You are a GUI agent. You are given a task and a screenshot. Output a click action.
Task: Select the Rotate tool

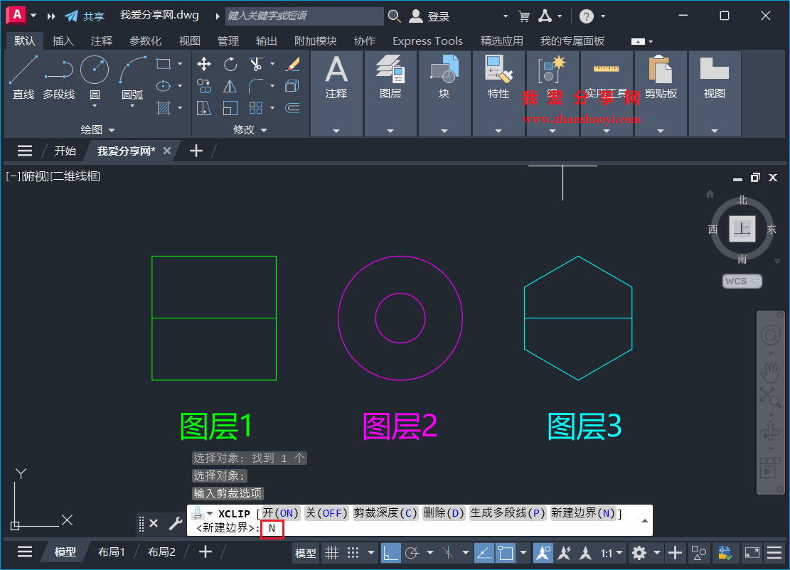pos(230,64)
